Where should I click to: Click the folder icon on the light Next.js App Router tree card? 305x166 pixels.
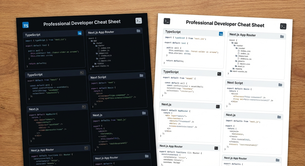point(282,36)
